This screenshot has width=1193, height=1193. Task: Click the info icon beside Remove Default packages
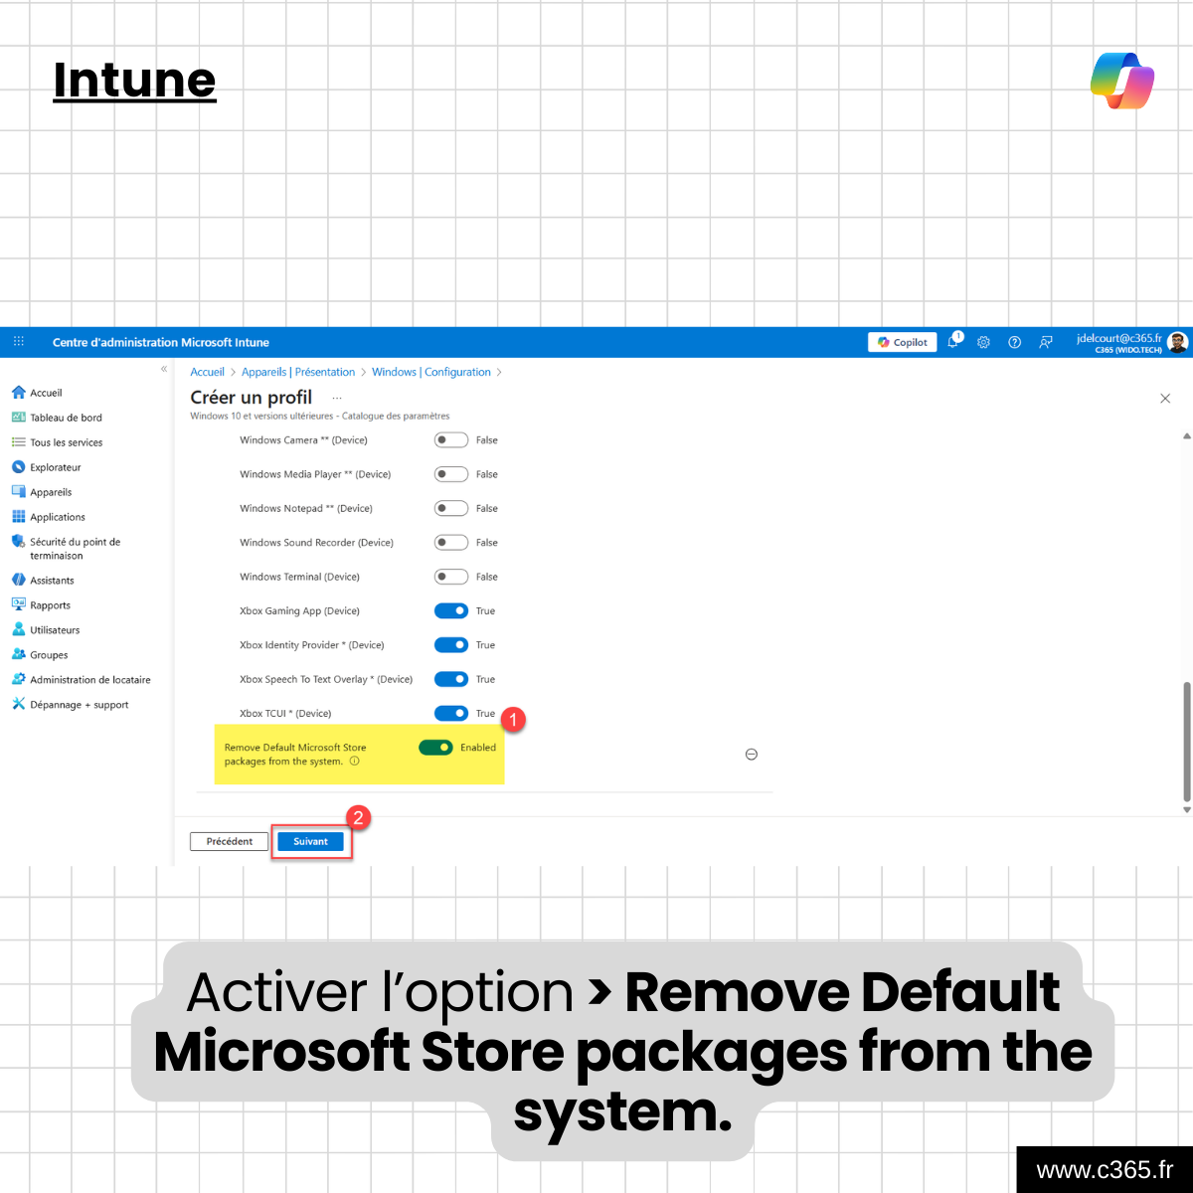pos(355,762)
